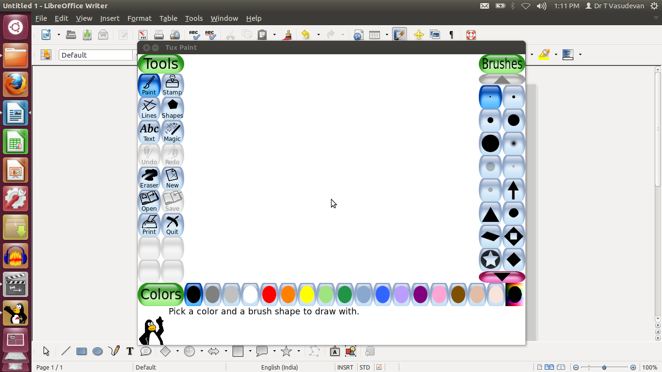662x372 pixels.
Task: Choose the Lines tool
Action: click(149, 108)
